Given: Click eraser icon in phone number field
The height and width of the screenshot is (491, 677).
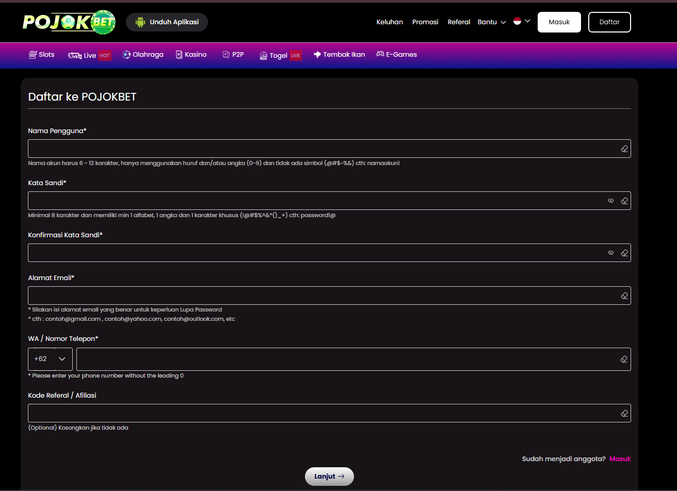Looking at the screenshot, I should [624, 359].
